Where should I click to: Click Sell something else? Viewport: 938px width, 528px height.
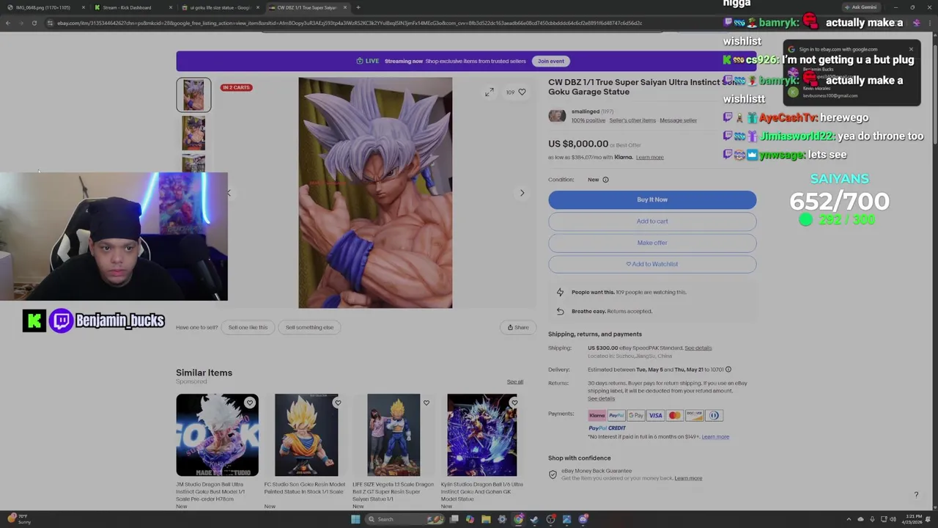tap(309, 327)
